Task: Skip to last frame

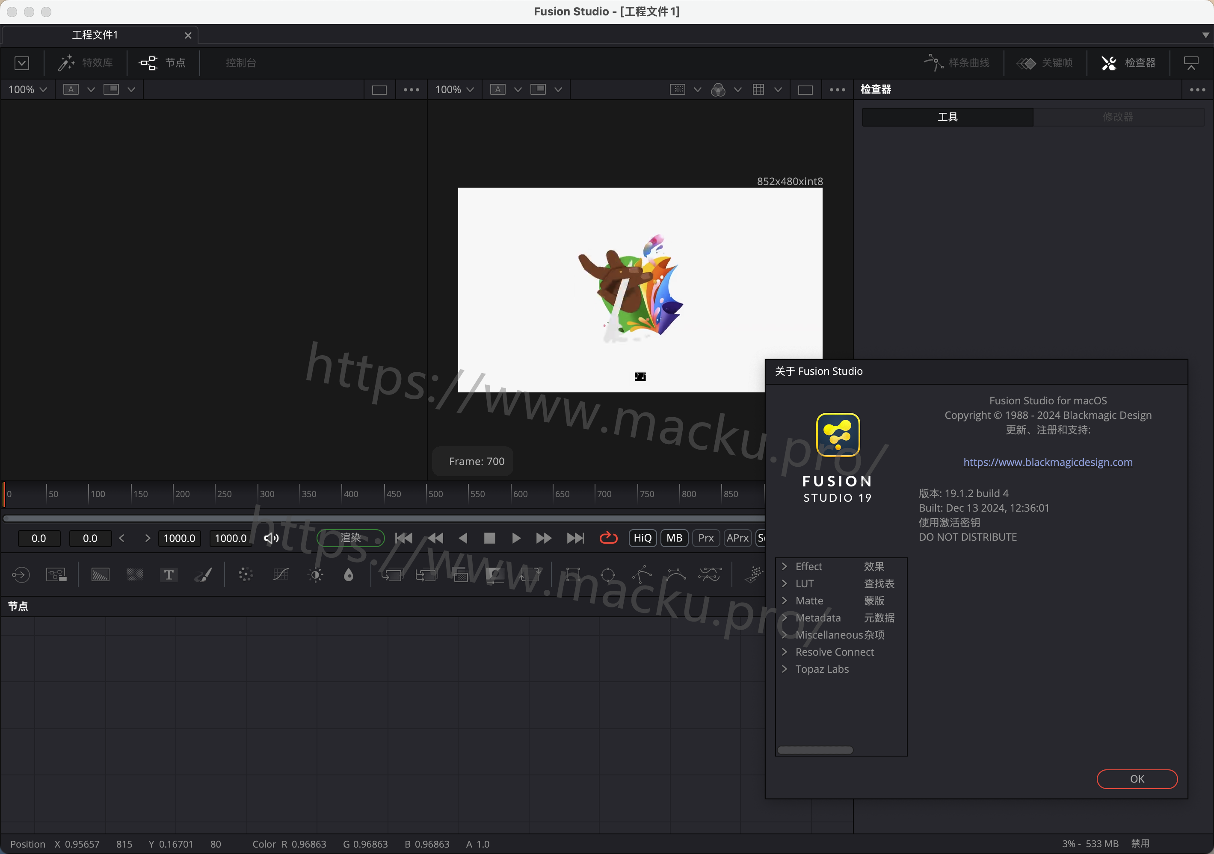Action: (575, 537)
